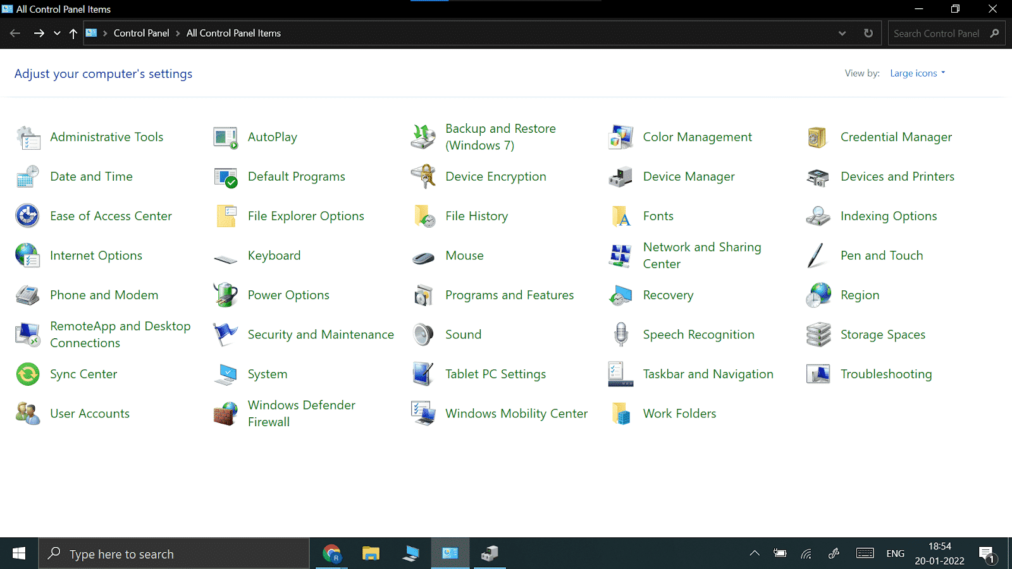Click the Device Encryption keys icon
Image resolution: width=1012 pixels, height=569 pixels.
[423, 177]
